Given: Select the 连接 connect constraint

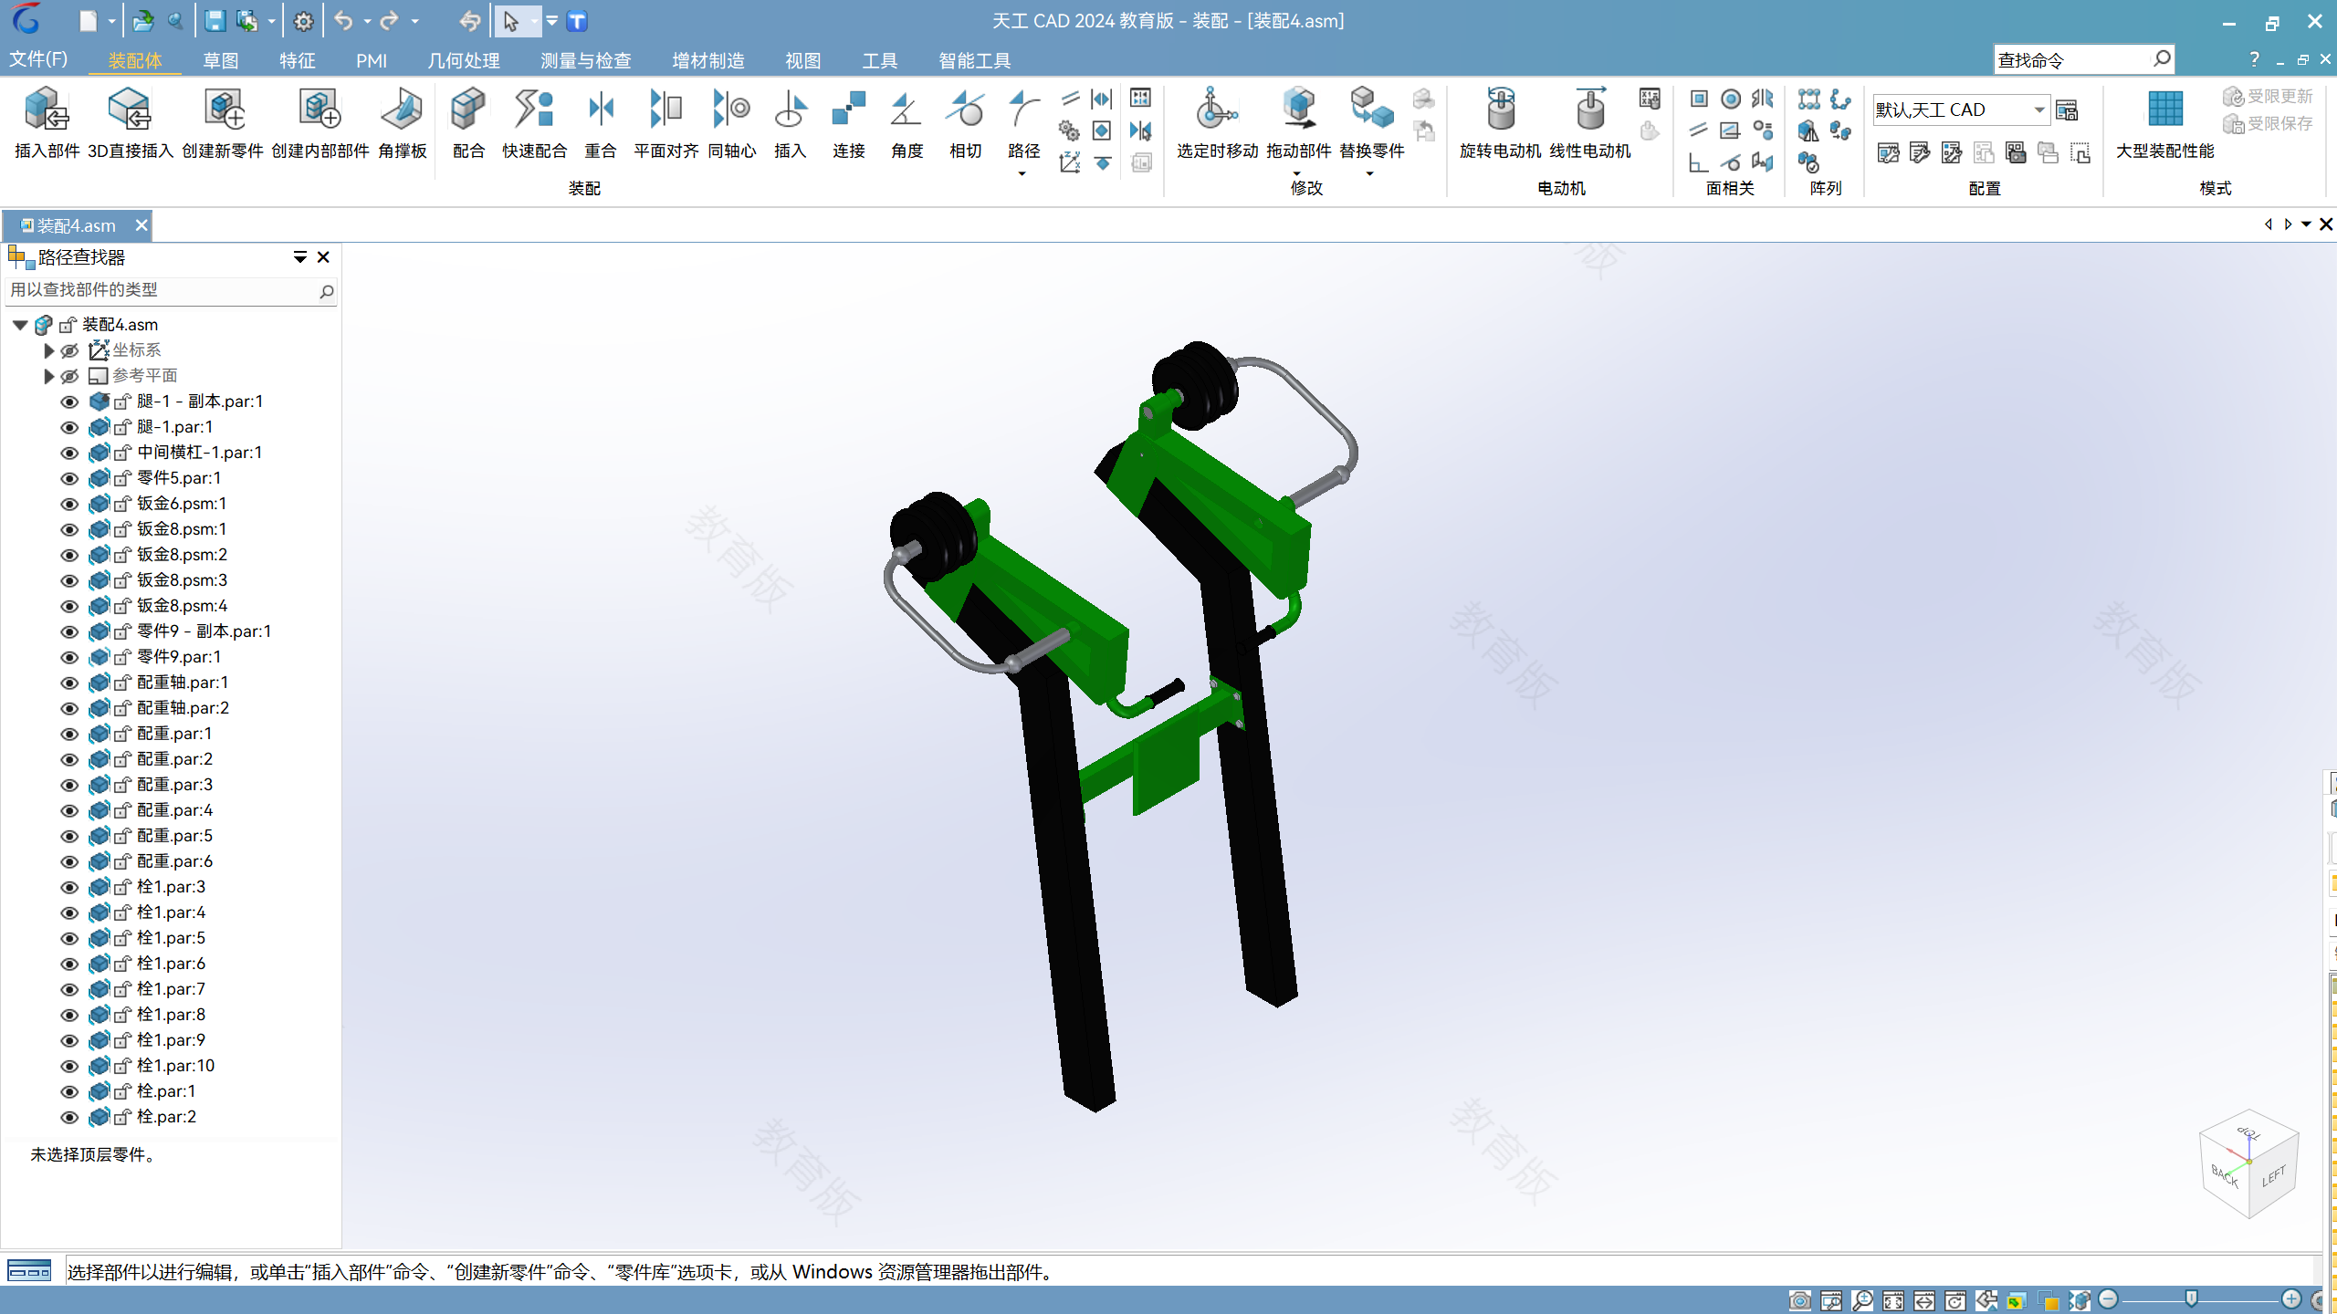Looking at the screenshot, I should pos(848,123).
